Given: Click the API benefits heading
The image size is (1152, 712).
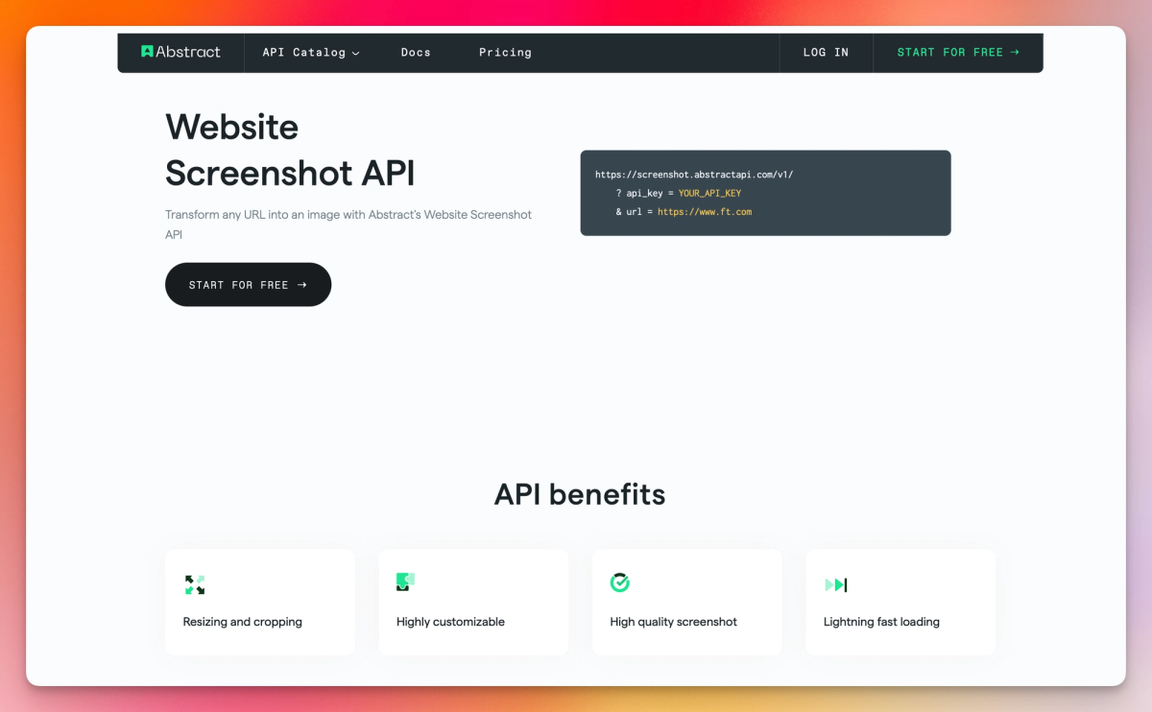Looking at the screenshot, I should pos(580,494).
